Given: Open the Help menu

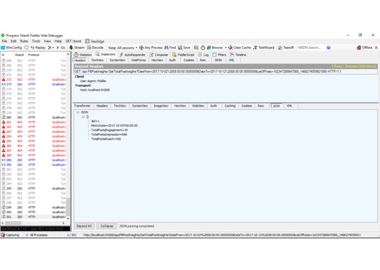Looking at the screenshot, I should click(x=58, y=41).
